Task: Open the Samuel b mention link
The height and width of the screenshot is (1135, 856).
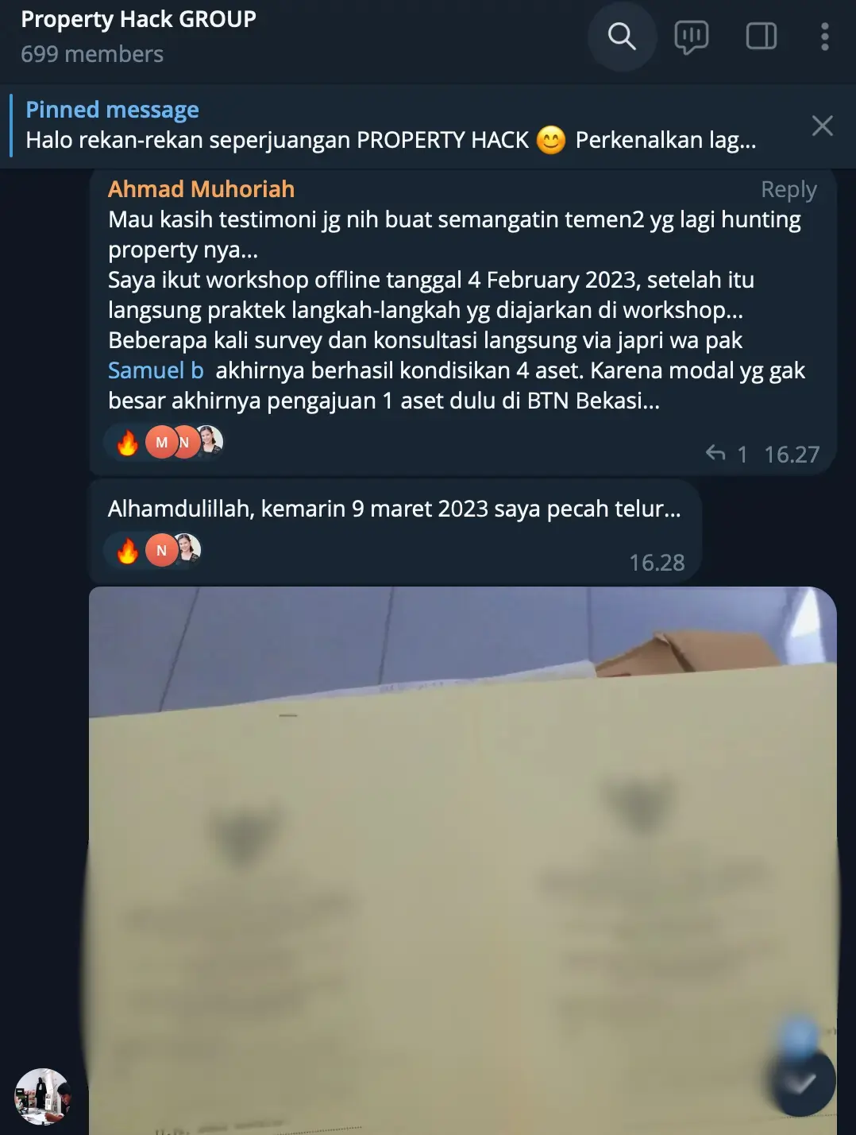Action: [156, 370]
